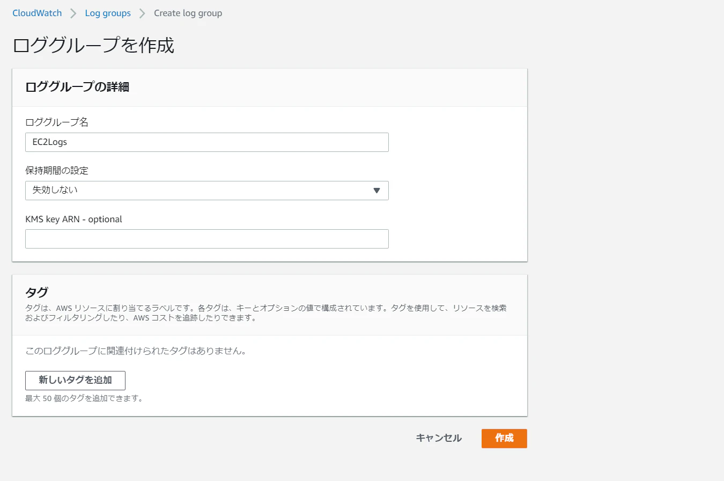724x481 pixels.
Task: Click the 最大 50 個のタグを追加できます text
Action: pos(84,398)
